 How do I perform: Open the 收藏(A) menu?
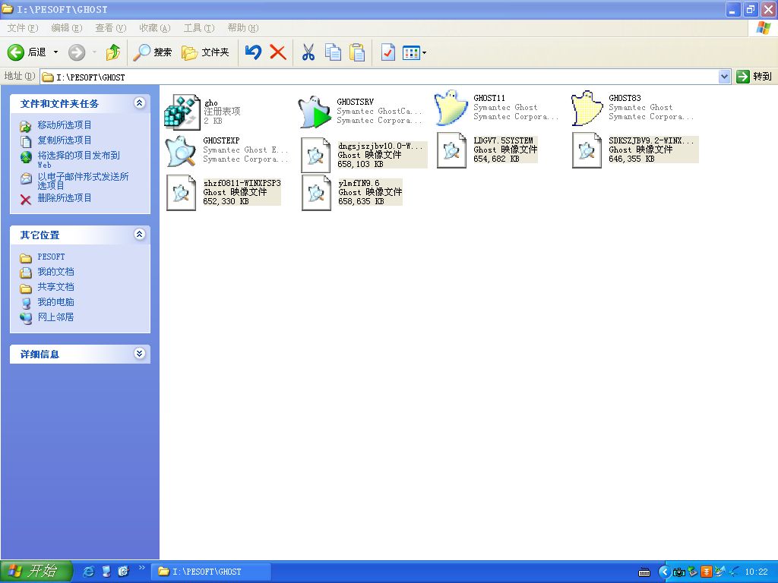point(155,28)
